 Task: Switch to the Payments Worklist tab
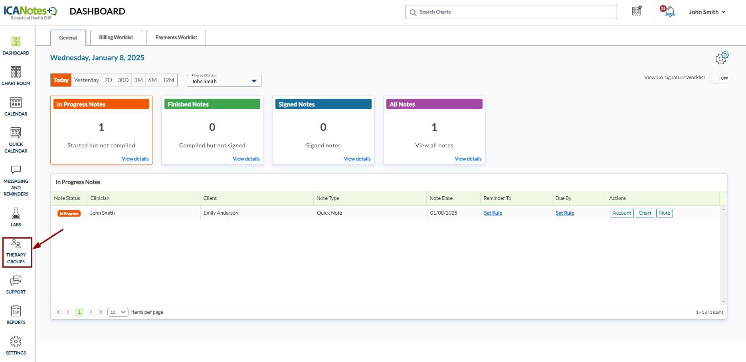[x=176, y=37]
